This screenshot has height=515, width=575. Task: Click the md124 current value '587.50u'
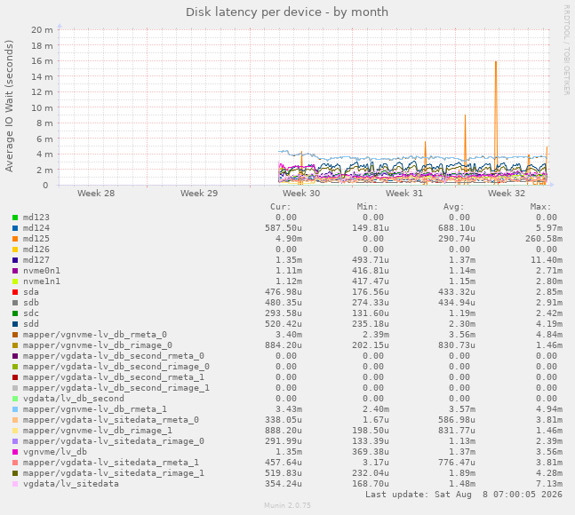click(284, 228)
